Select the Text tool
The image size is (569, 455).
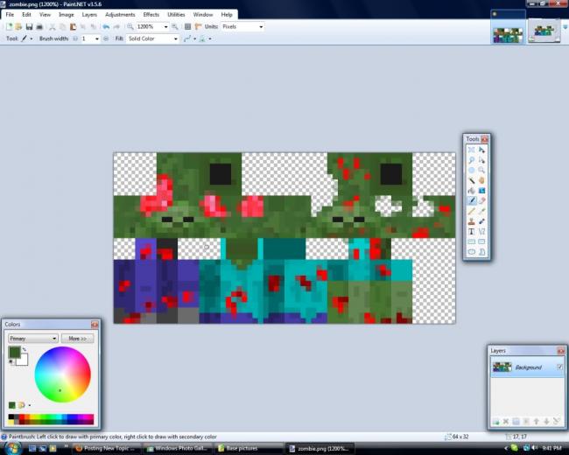pyautogui.click(x=471, y=231)
